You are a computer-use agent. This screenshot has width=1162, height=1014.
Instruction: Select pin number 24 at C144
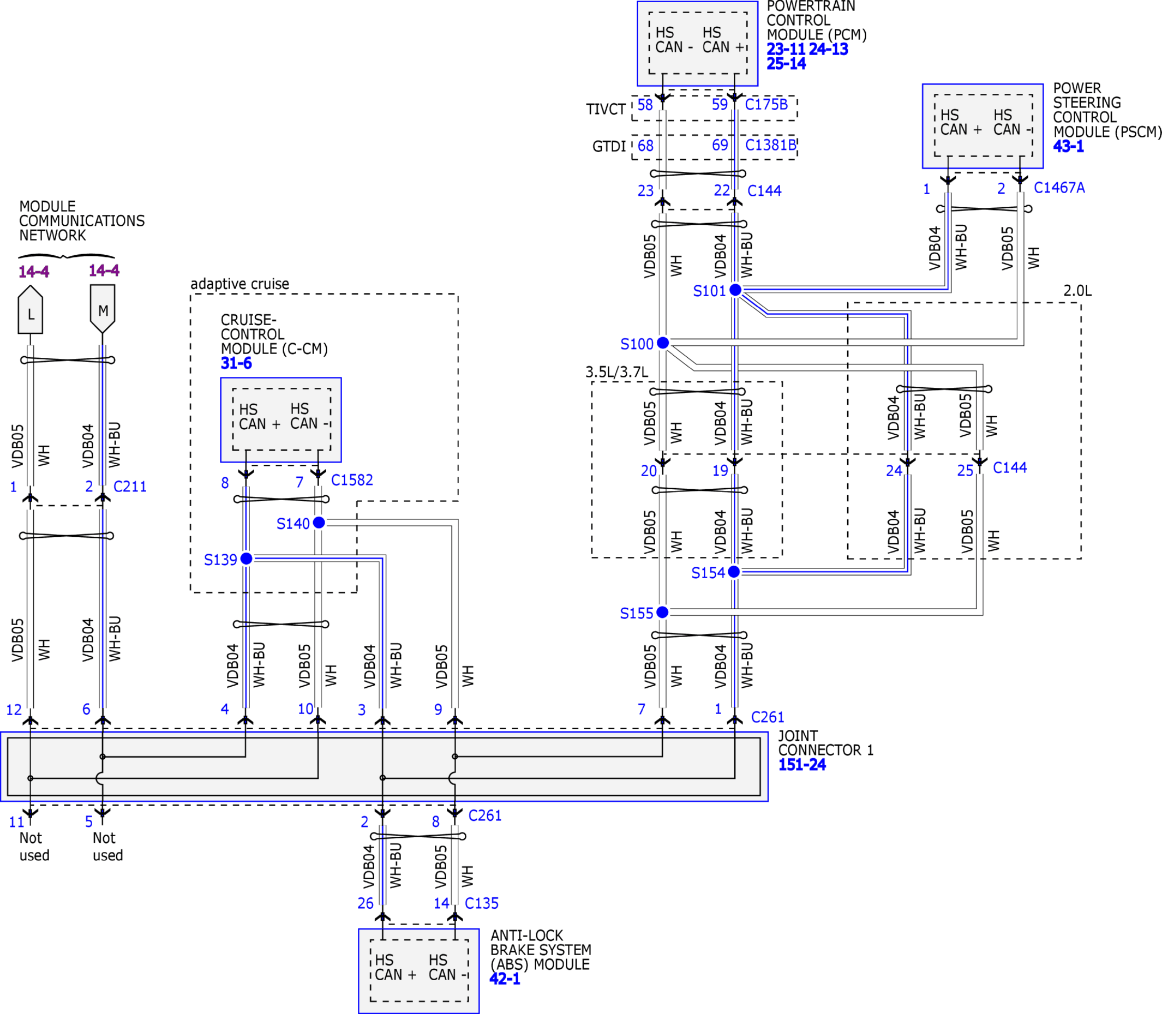(894, 470)
